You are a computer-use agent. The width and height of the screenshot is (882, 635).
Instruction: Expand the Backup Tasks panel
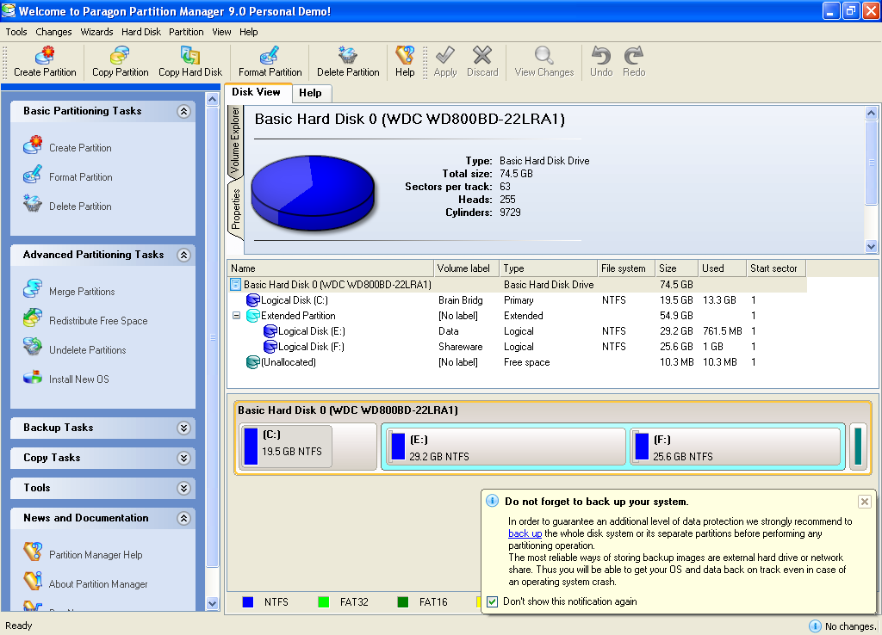pos(183,428)
